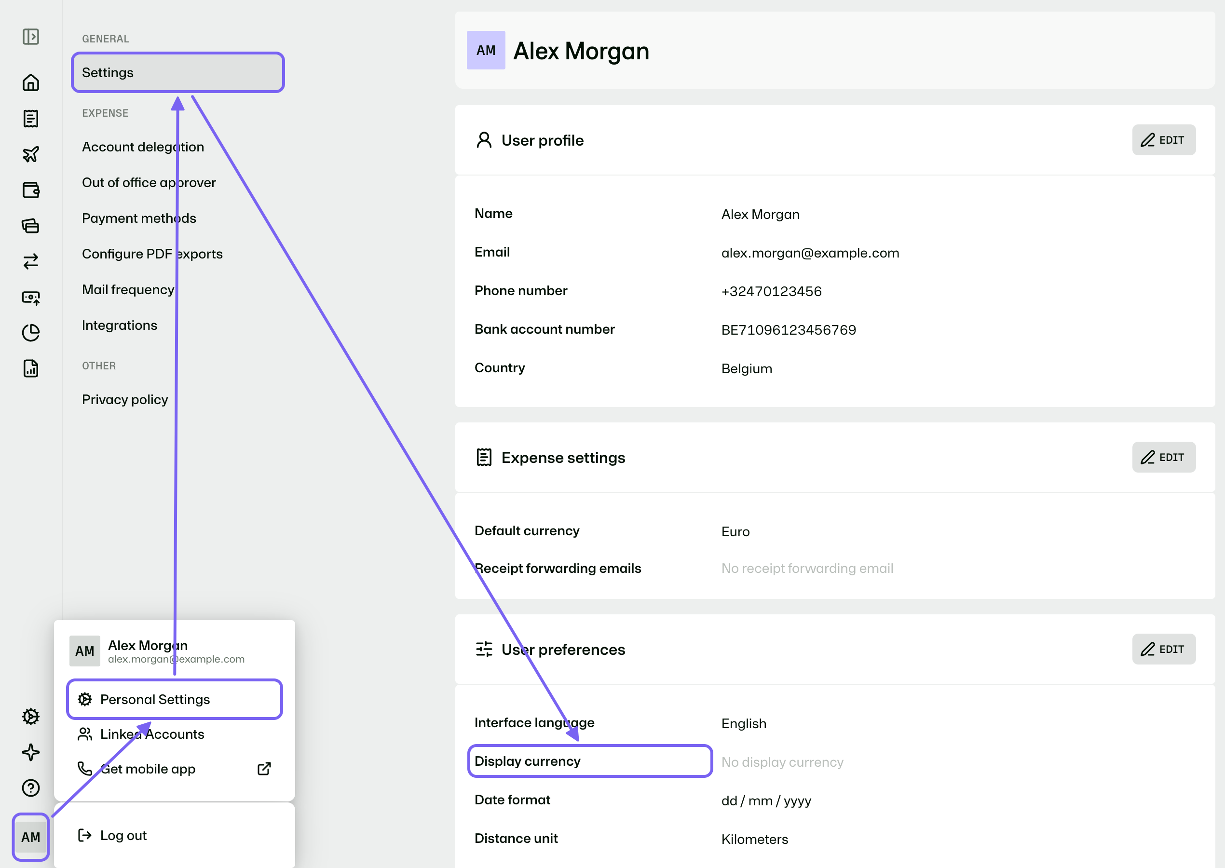
Task: Open the gear settings icon in the sidebar
Action: pos(30,717)
